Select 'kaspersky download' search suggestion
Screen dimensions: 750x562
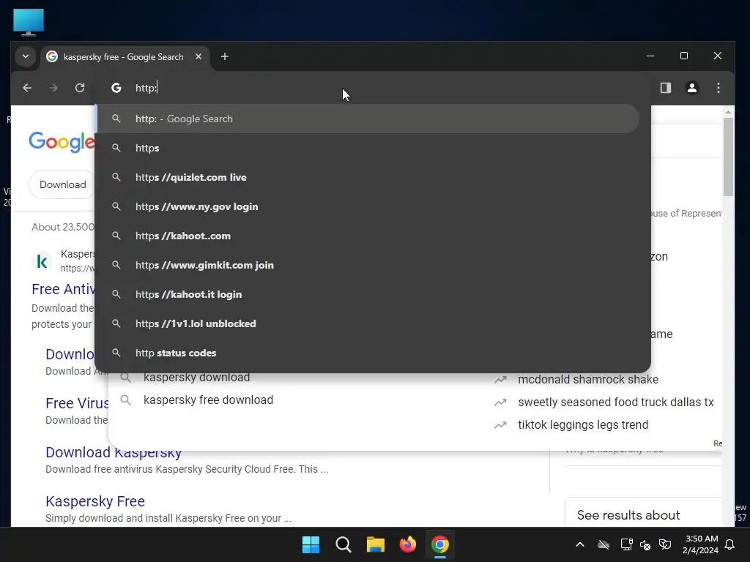click(x=196, y=378)
